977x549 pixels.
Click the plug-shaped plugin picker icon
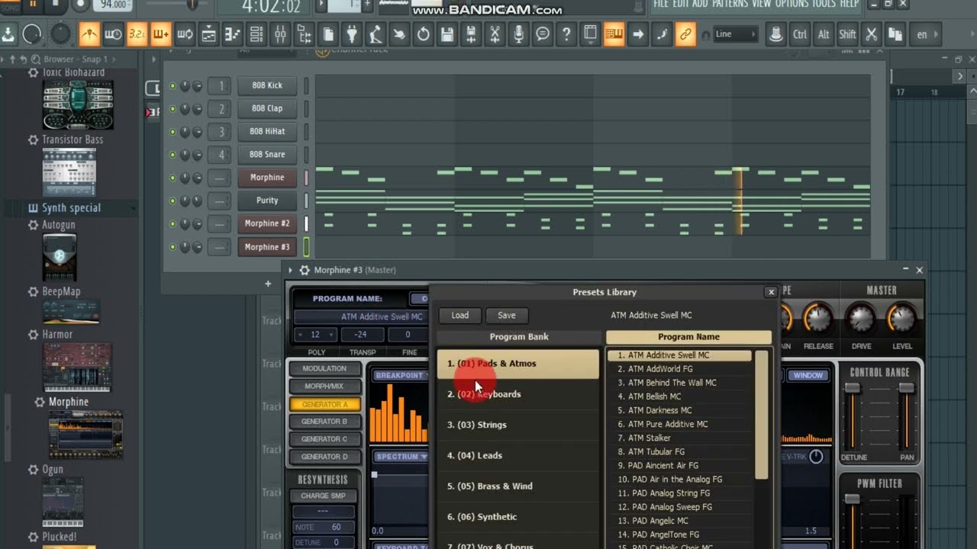[x=352, y=34]
